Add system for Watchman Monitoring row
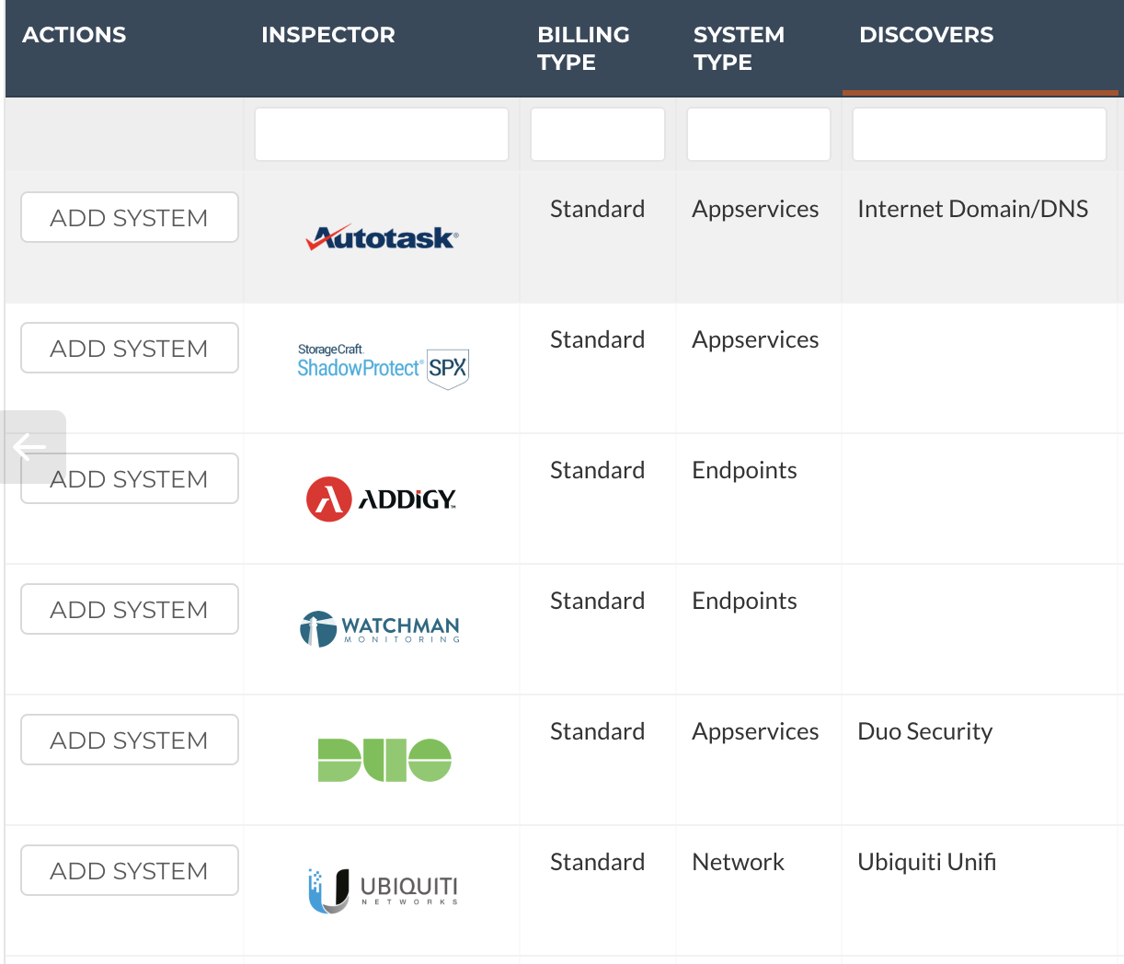The image size is (1124, 964). 130,609
